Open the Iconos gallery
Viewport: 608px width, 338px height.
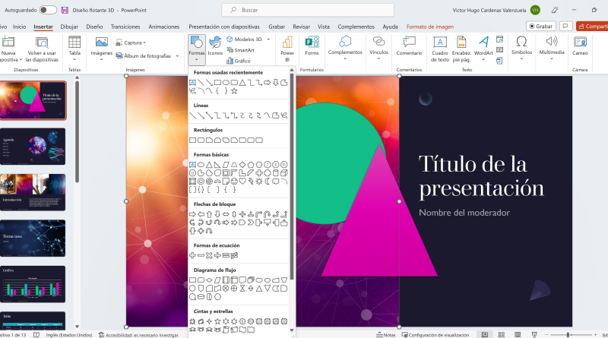[x=215, y=46]
